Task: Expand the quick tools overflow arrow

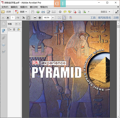Action: [x=89, y=12]
